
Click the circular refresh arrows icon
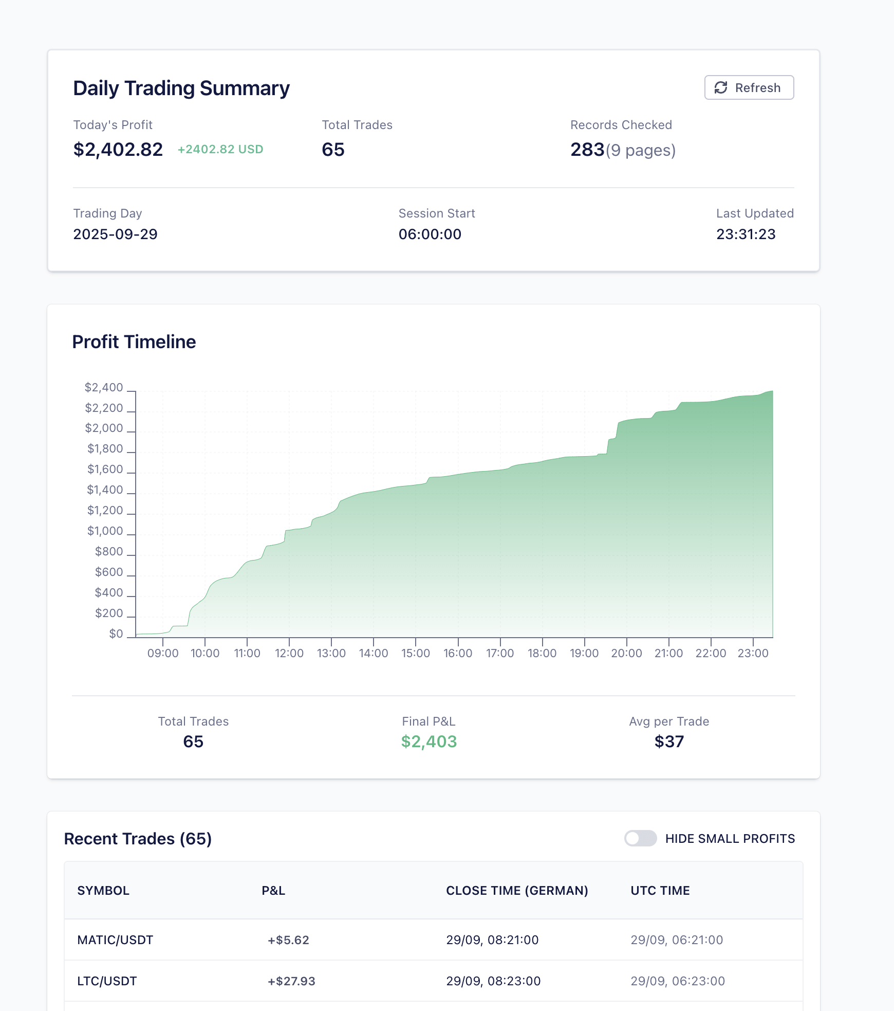[x=721, y=87]
